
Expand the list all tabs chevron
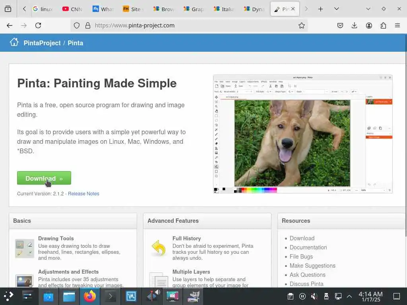tap(336, 9)
